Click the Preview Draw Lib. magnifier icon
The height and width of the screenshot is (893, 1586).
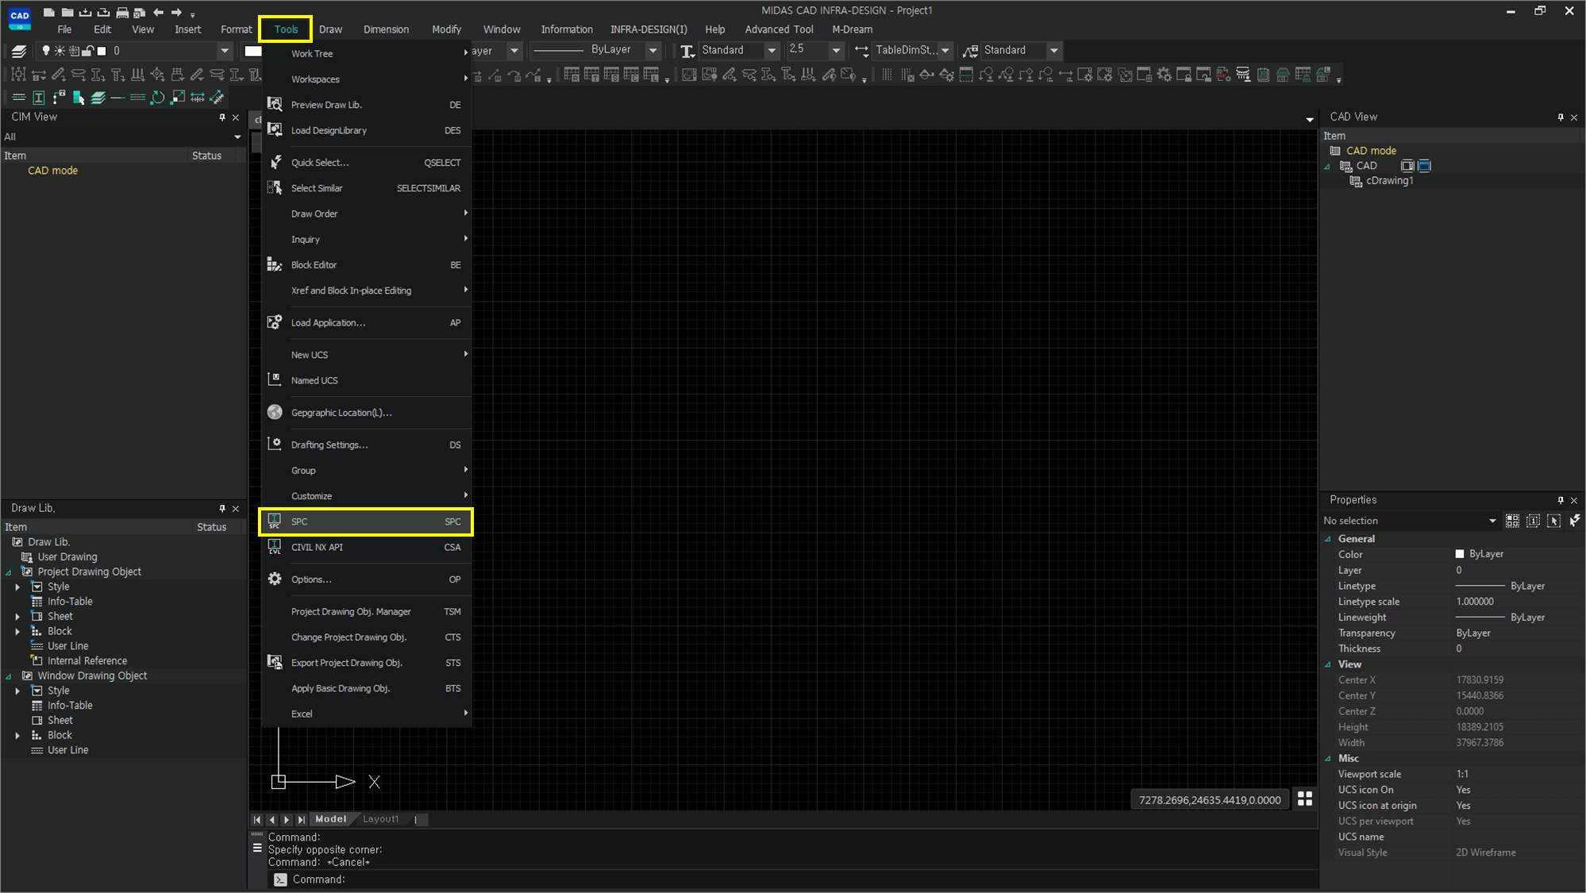[x=275, y=104]
